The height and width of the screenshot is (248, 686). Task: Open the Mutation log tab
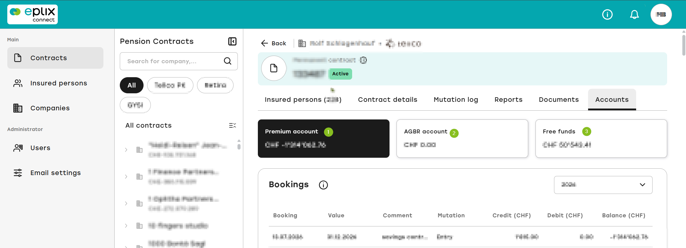456,99
